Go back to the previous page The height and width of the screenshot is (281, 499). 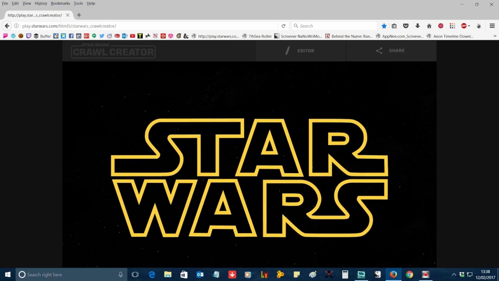point(7,26)
